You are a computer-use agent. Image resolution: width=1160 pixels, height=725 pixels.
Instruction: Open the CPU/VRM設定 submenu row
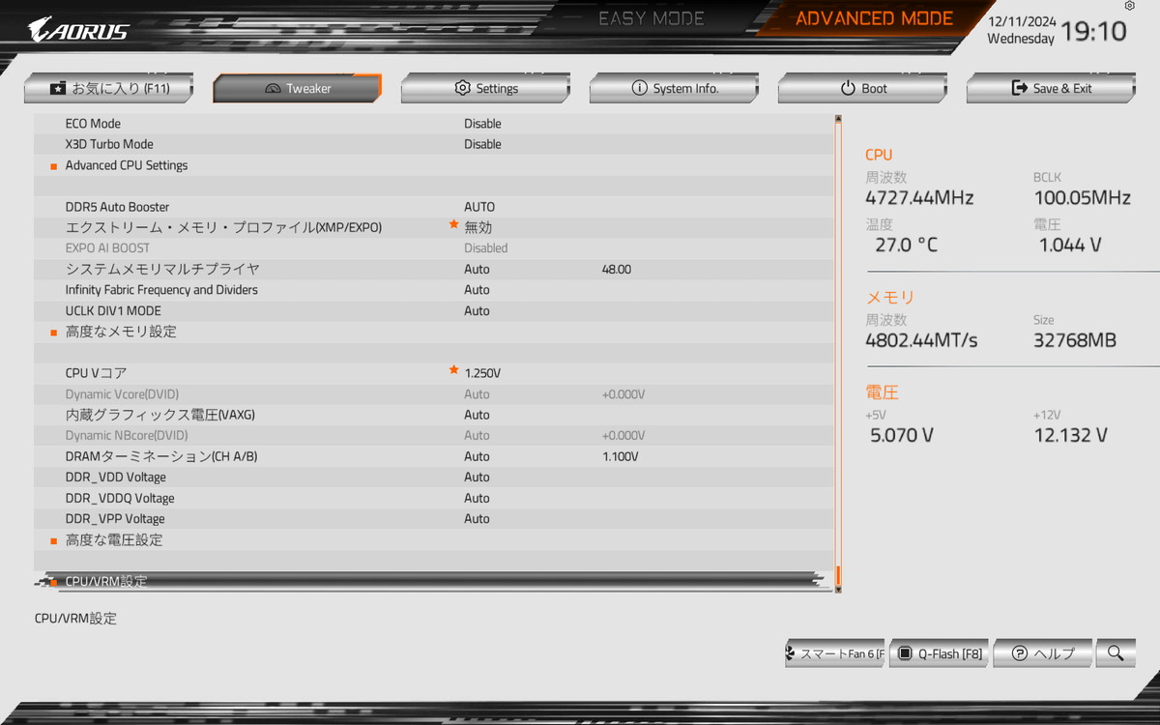(x=434, y=581)
